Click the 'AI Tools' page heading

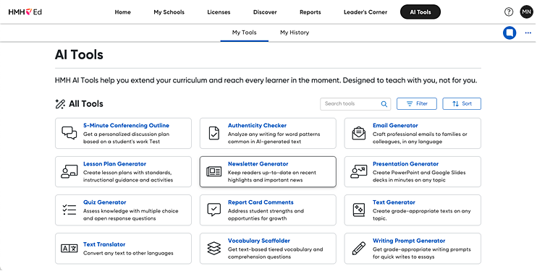pos(79,55)
